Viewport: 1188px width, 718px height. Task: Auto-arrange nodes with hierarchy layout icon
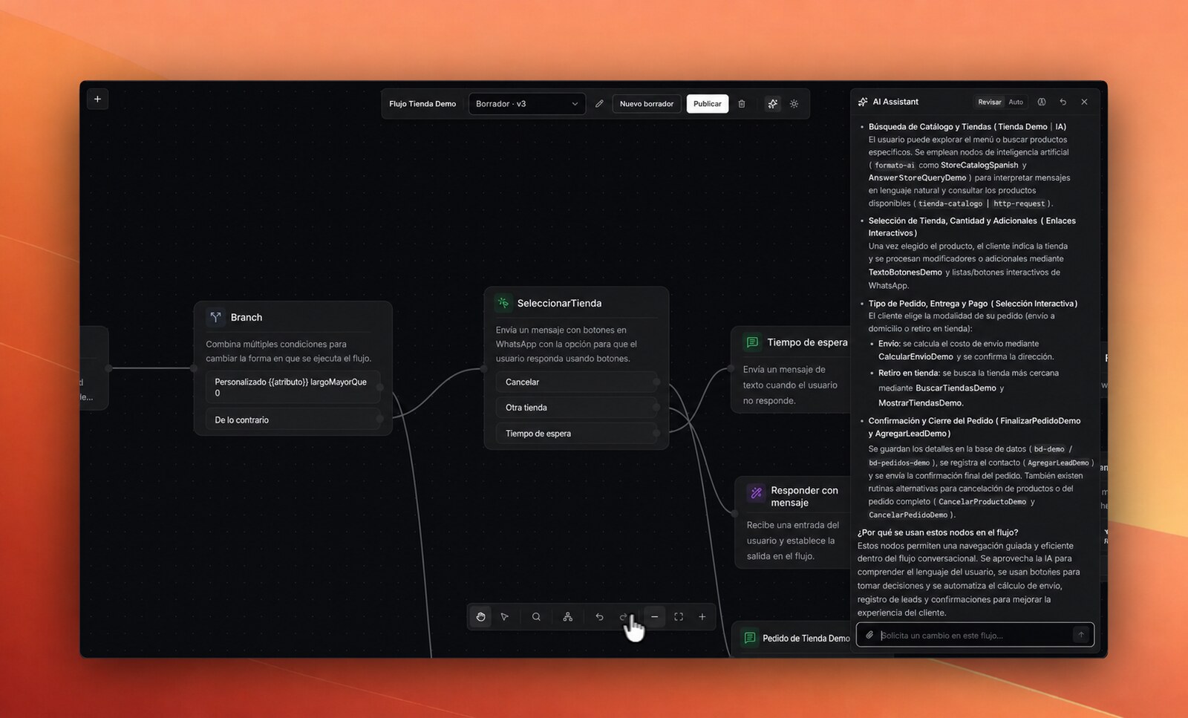click(x=568, y=617)
